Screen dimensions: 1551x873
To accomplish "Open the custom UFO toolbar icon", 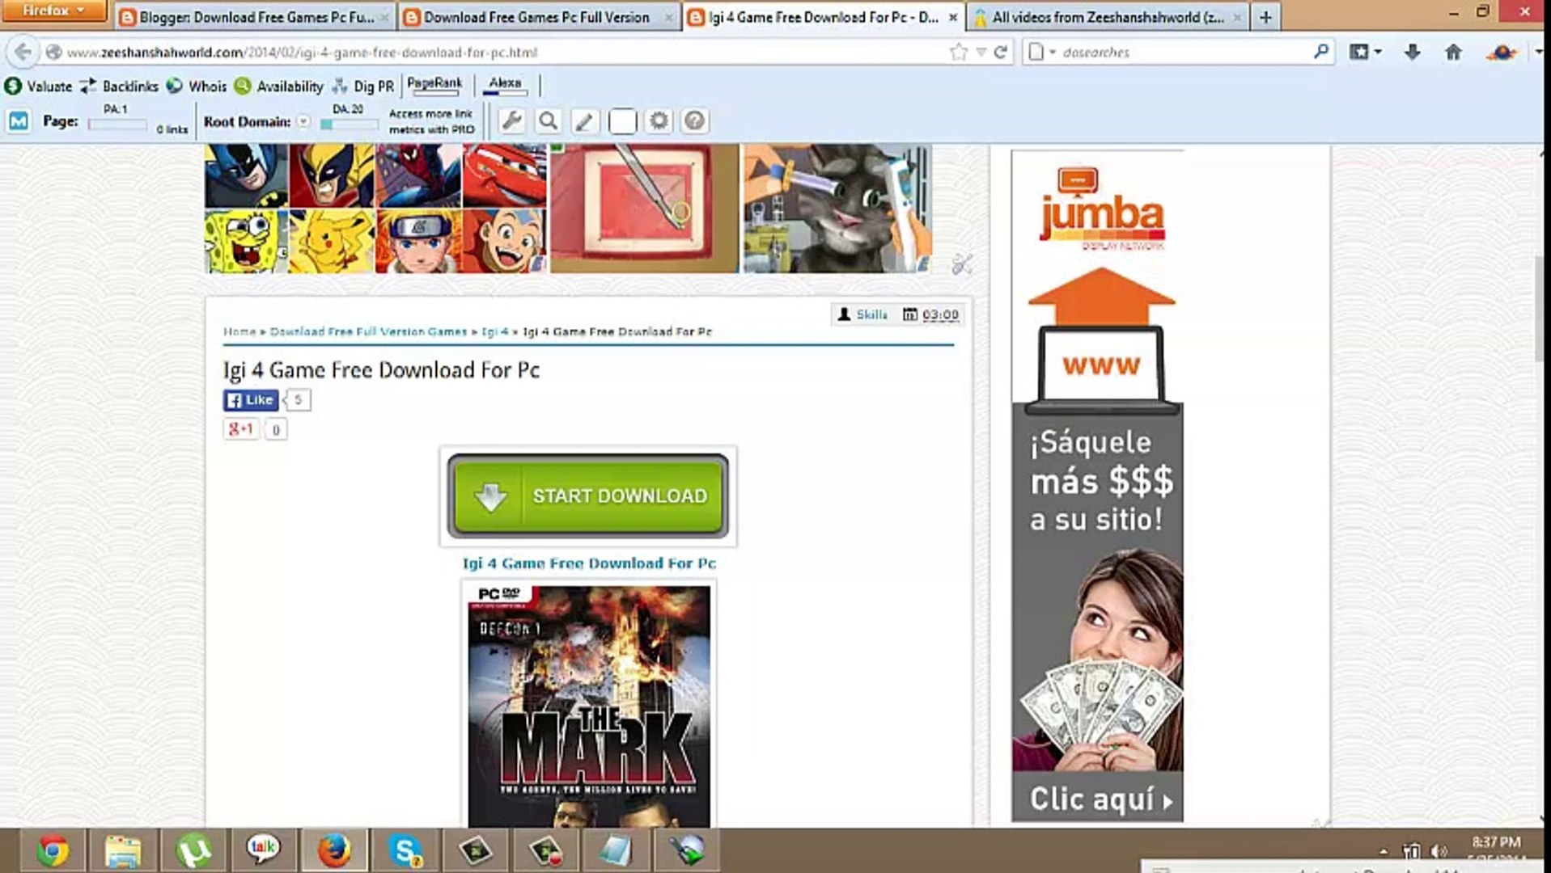I will tap(1501, 53).
